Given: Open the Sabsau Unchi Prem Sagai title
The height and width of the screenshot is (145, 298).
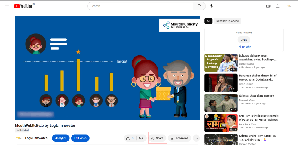Looking at the screenshot, I should click(x=258, y=138).
